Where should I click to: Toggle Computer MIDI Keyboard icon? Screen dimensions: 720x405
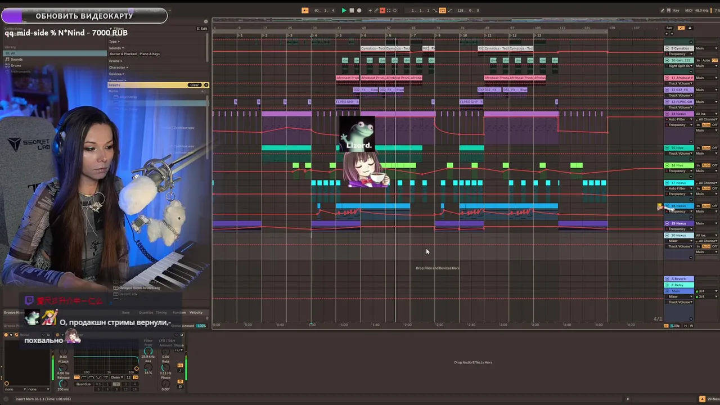tap(669, 11)
